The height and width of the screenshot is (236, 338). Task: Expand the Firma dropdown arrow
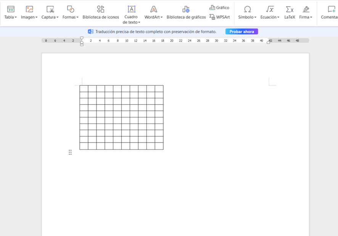[x=311, y=17]
